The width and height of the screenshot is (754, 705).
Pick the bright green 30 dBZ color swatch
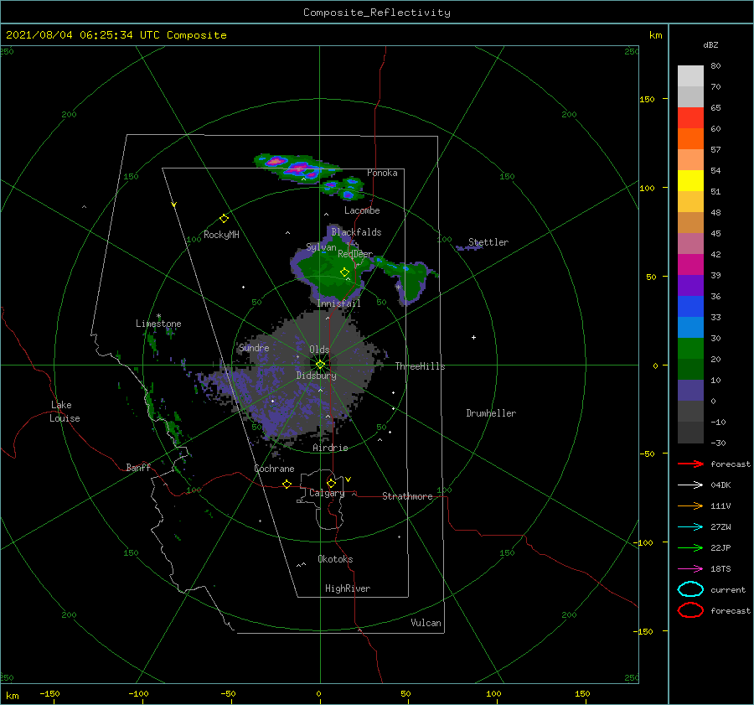(690, 348)
